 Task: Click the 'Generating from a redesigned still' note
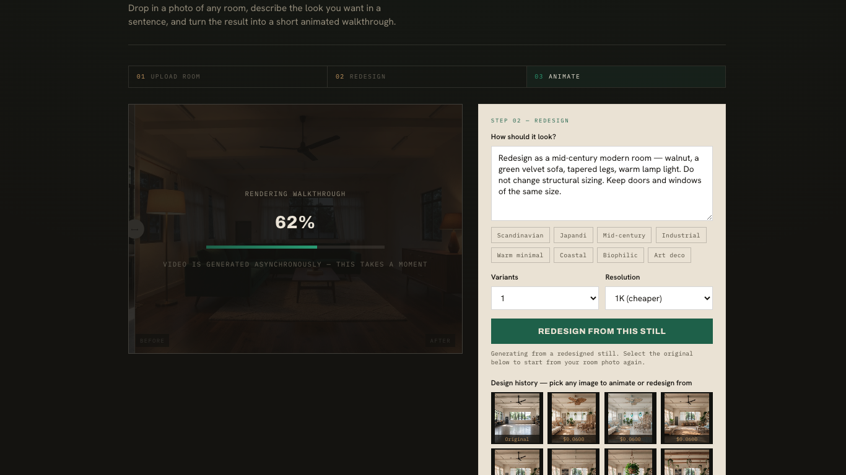coord(592,357)
